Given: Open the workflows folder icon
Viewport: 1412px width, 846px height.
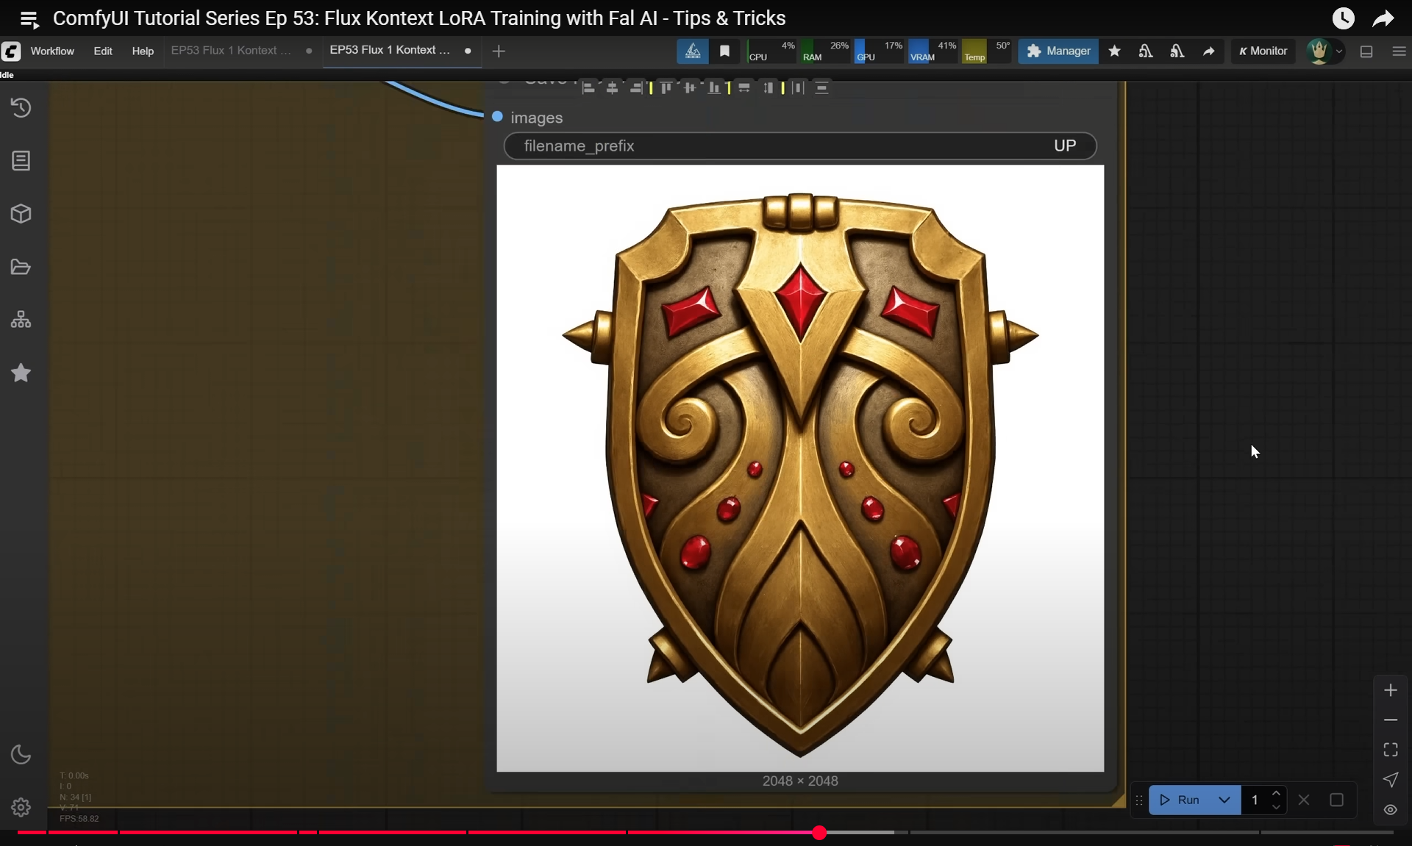Looking at the screenshot, I should (21, 267).
